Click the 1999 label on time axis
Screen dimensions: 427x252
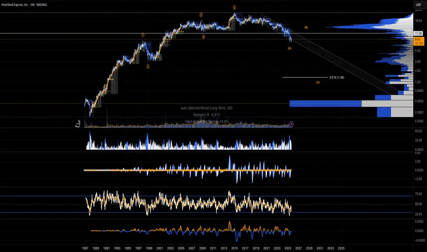pos(149,248)
